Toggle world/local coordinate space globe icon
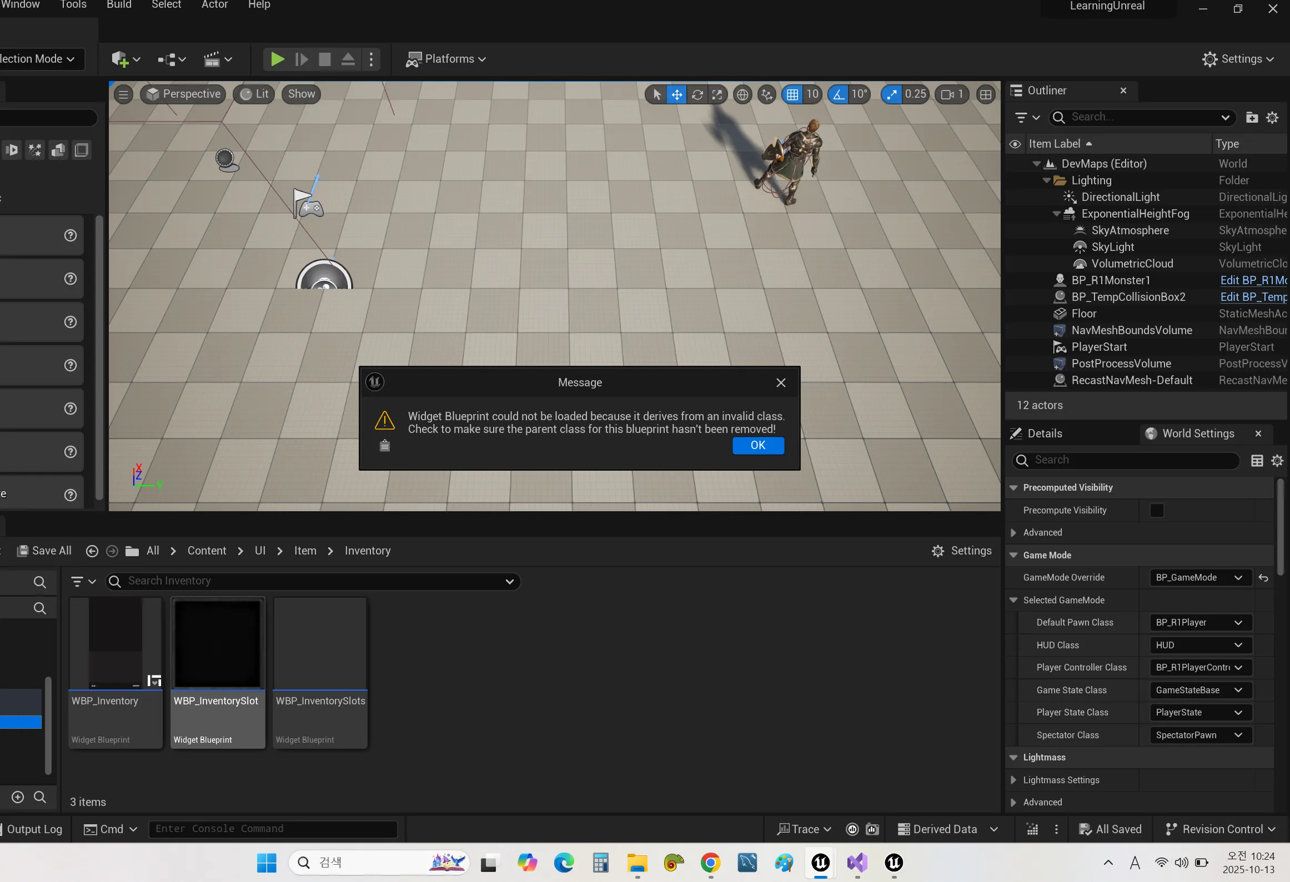The height and width of the screenshot is (882, 1290). [742, 94]
